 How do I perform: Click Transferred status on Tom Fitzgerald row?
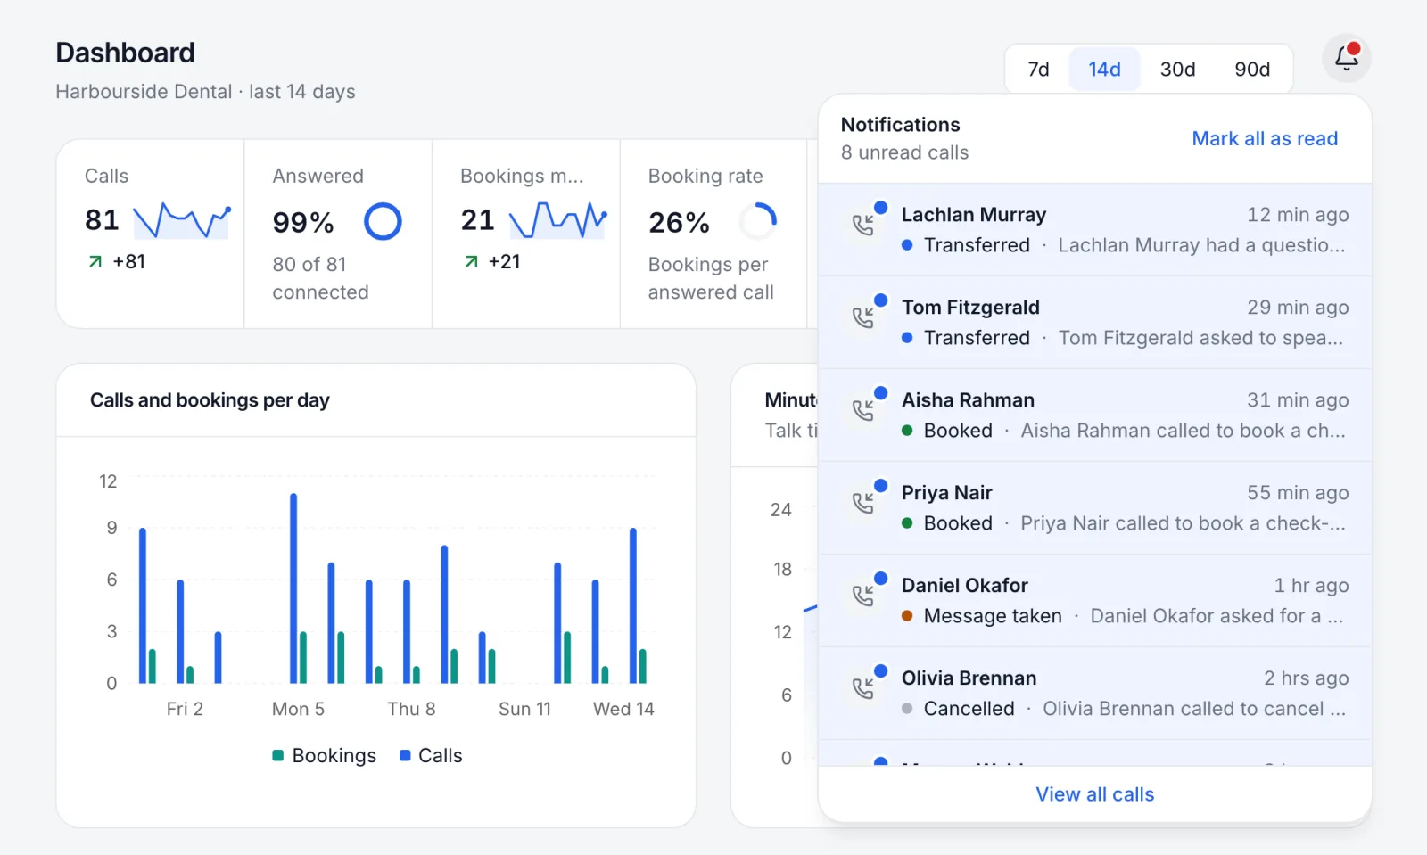[966, 338]
